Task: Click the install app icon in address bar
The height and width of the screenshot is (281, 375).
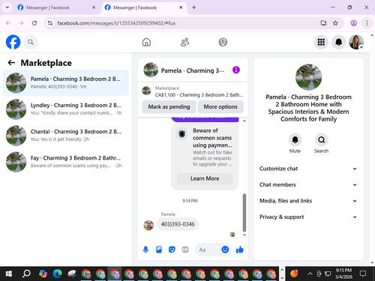Action: pos(323,23)
